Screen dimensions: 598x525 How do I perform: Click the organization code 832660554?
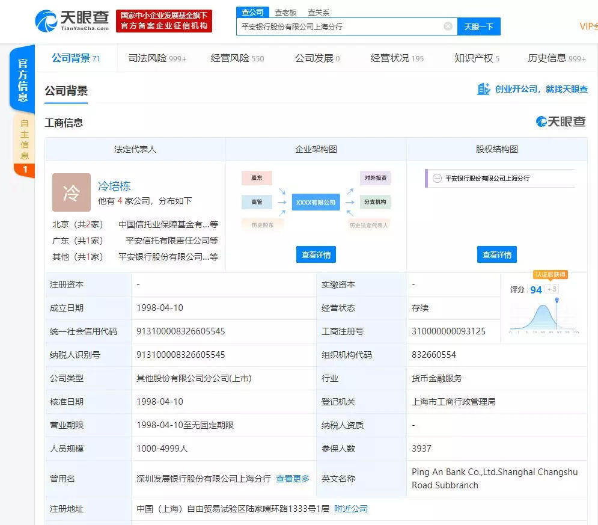[x=434, y=355]
